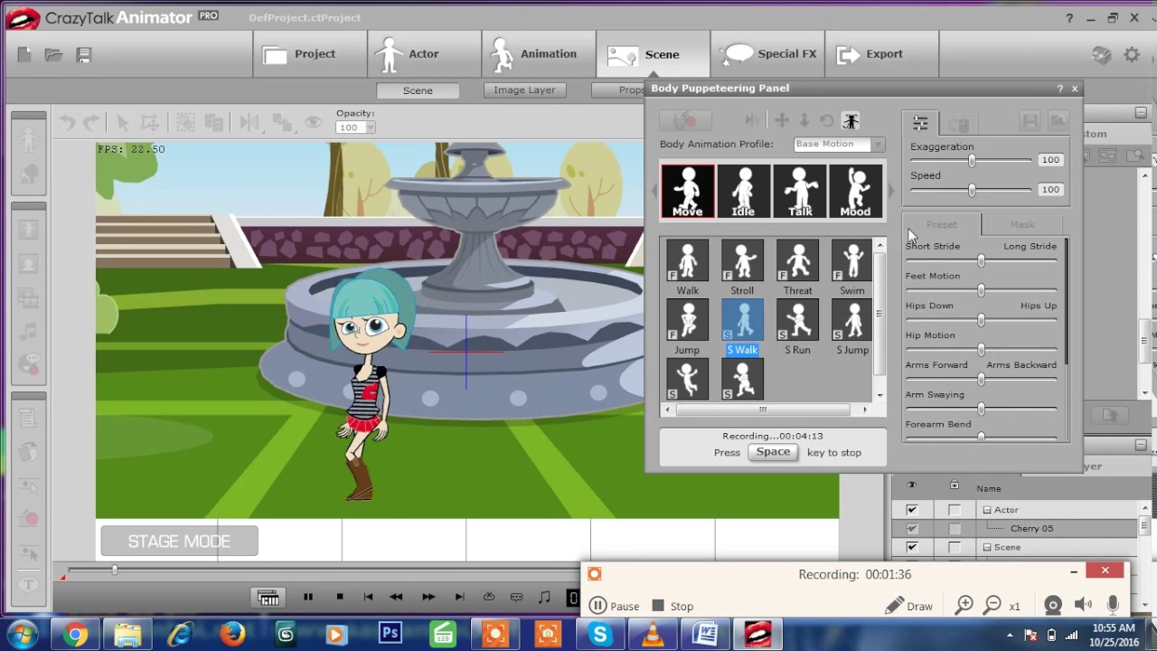The height and width of the screenshot is (651, 1157).
Task: Open the slider settings tab icon
Action: click(x=920, y=123)
